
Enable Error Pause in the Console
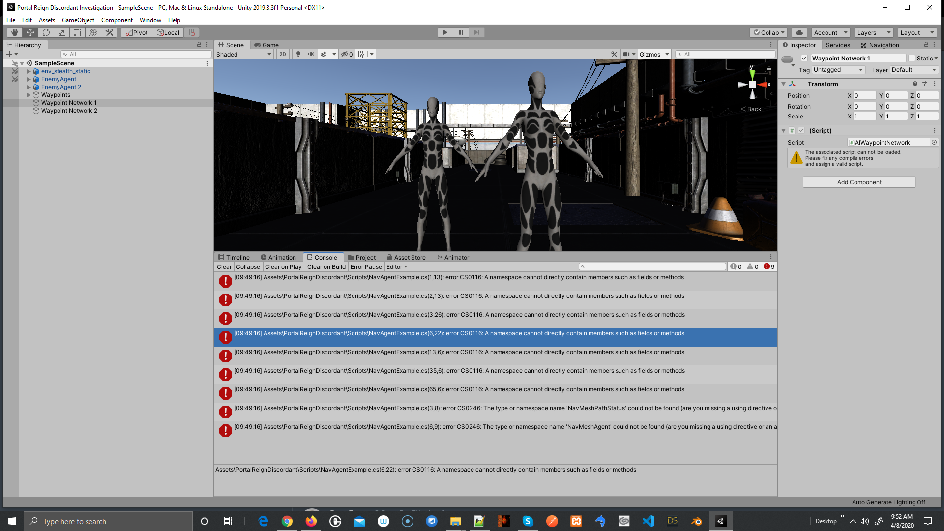click(366, 266)
